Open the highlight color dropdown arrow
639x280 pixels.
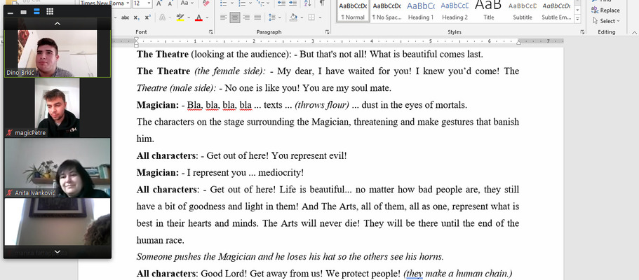(188, 17)
